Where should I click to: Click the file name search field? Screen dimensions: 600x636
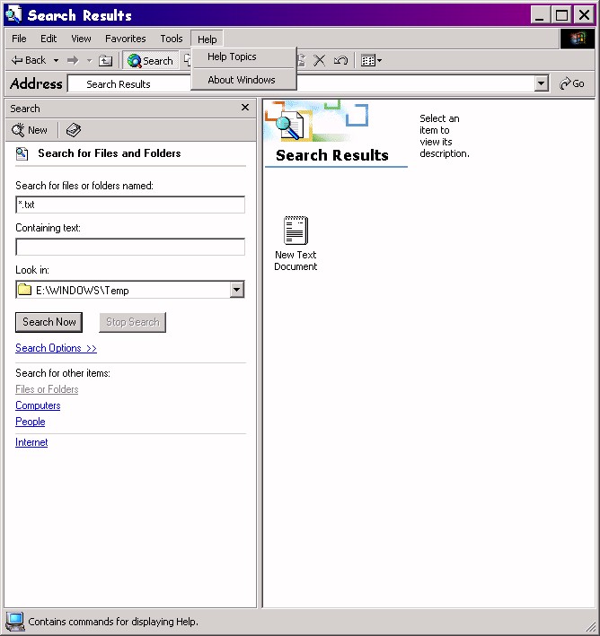130,205
